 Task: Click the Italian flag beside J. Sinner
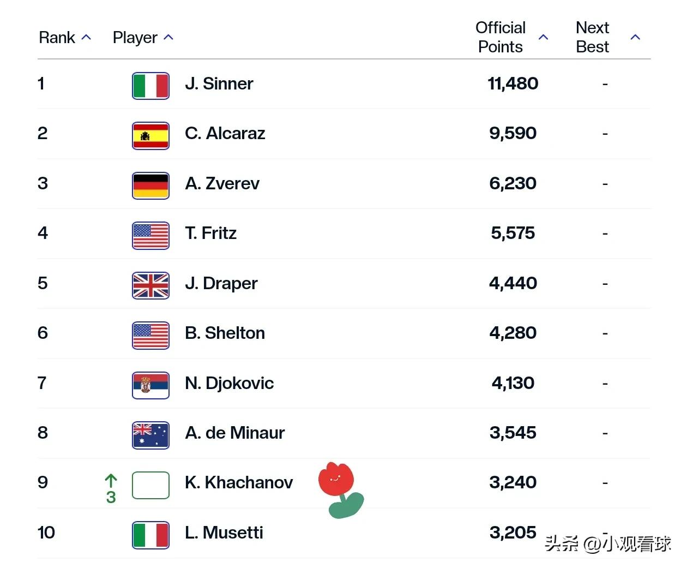click(150, 86)
